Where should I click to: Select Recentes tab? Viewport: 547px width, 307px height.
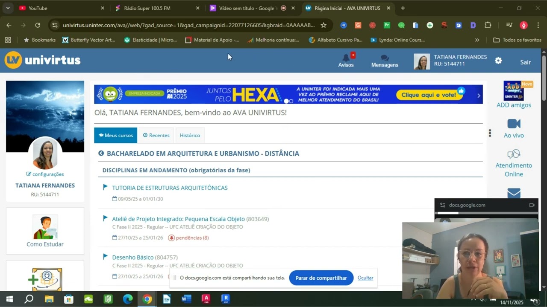156,135
